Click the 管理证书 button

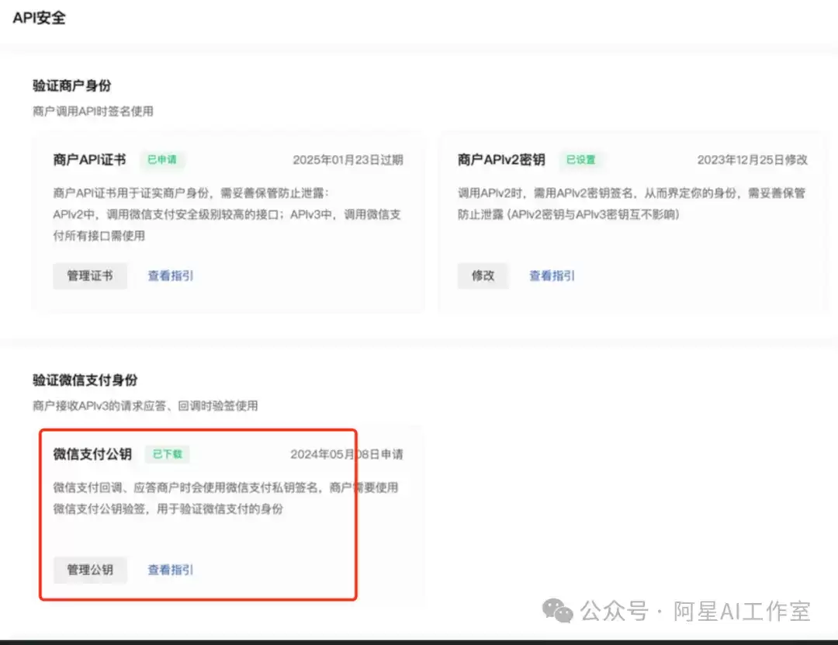click(x=90, y=276)
